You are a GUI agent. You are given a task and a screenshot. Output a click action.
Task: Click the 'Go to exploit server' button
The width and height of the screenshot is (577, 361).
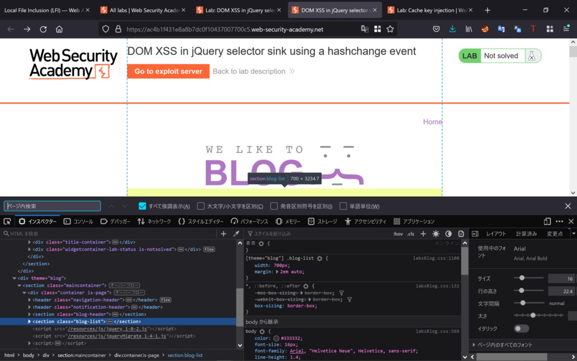tap(168, 71)
